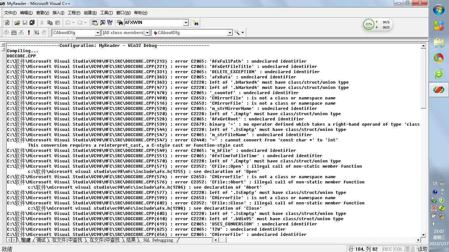Open the 编辑(E) menu
This screenshot has width=449, height=252.
pos(26,13)
